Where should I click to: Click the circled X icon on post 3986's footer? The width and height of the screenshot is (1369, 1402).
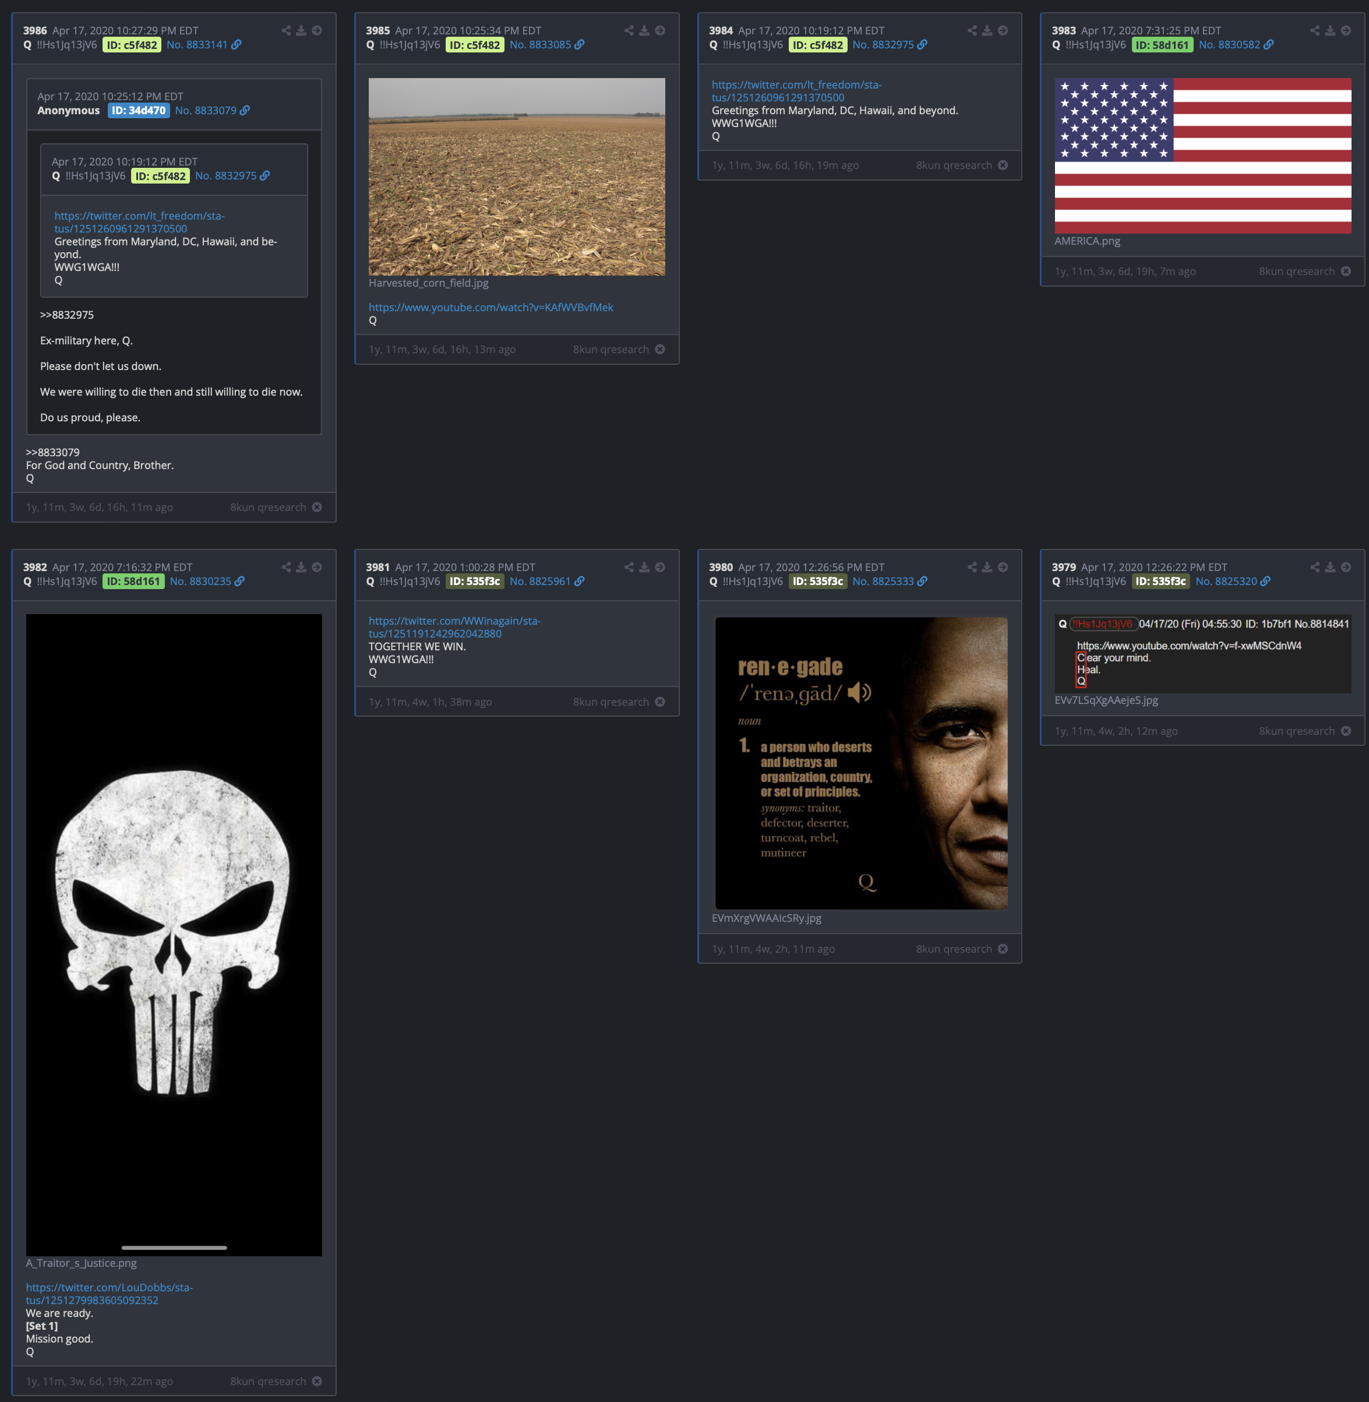tap(317, 507)
